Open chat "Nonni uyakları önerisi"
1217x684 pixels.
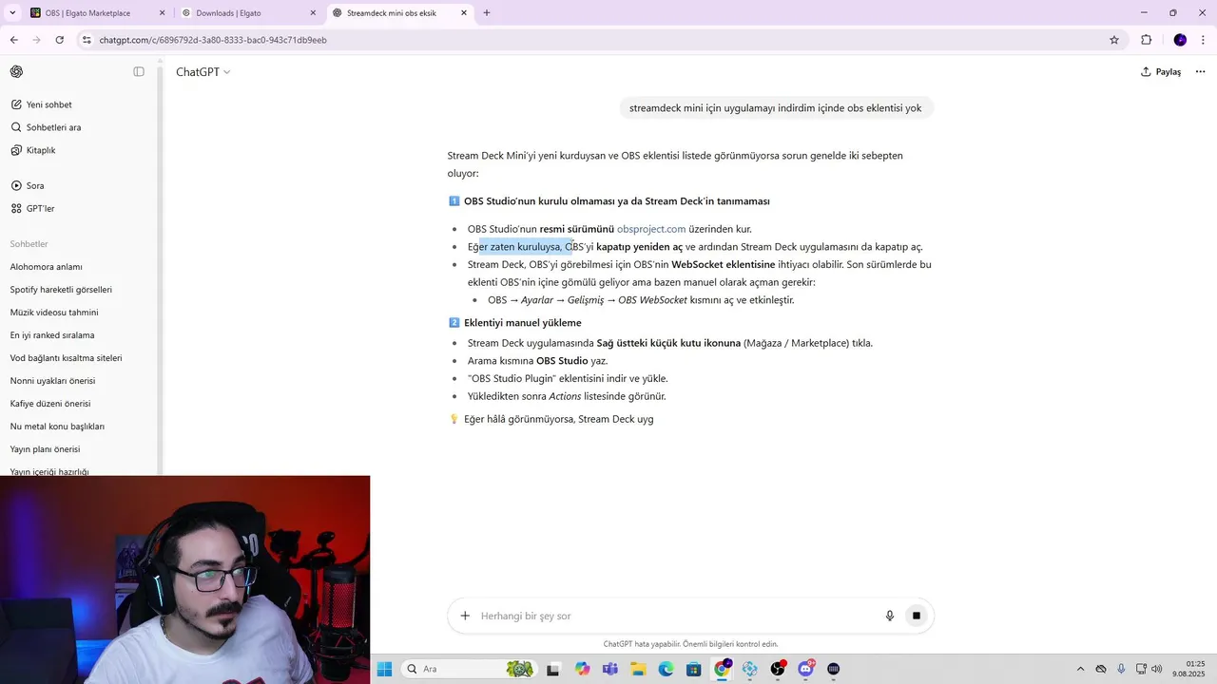click(52, 381)
